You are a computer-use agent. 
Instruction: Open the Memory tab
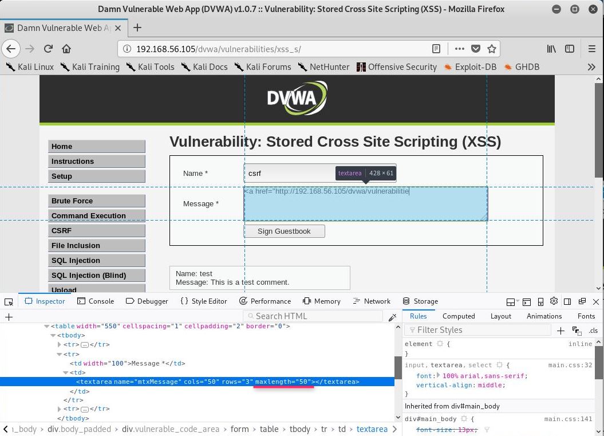322,301
